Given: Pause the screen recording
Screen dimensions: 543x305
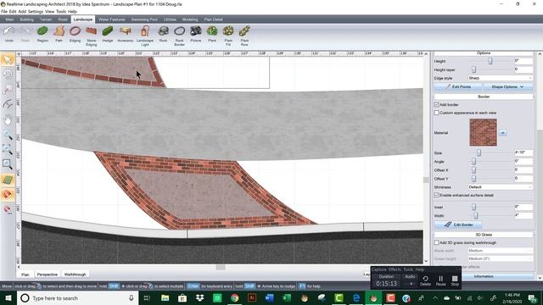Looking at the screenshot, I should (440, 280).
